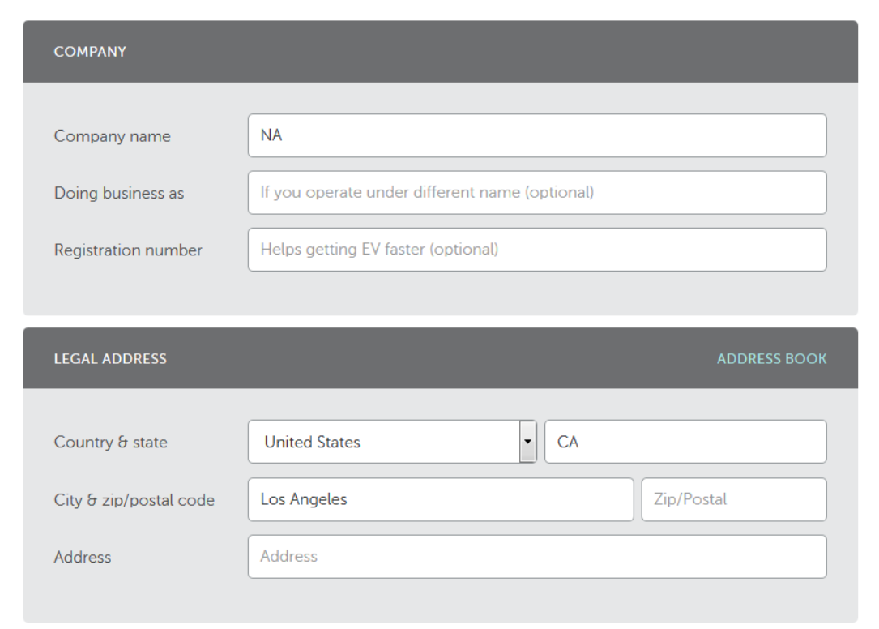Click the 'Country & state' label
Viewport: 879px width, 629px height.
[x=110, y=442]
